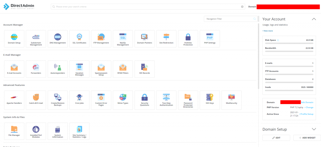The height and width of the screenshot is (147, 321).
Task: Open Subdomain Management
Action: pos(36,39)
